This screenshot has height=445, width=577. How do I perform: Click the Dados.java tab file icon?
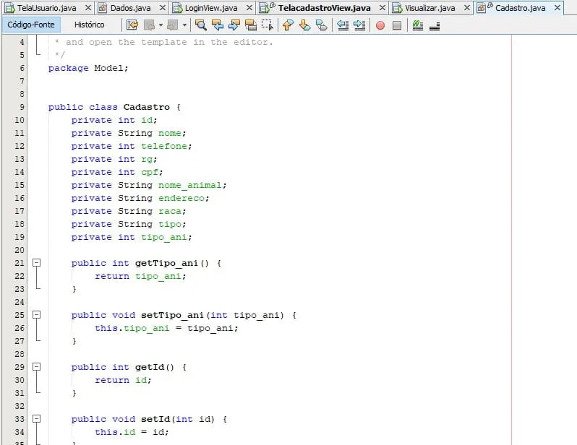pyautogui.click(x=102, y=8)
